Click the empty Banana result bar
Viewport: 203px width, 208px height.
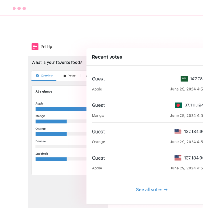point(61,146)
